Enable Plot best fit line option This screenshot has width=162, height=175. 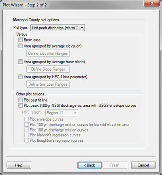[21, 100]
